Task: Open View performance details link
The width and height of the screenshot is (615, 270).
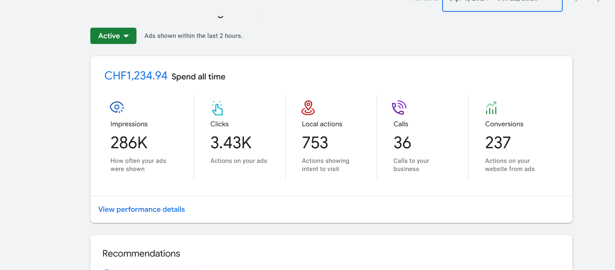Action: point(141,209)
